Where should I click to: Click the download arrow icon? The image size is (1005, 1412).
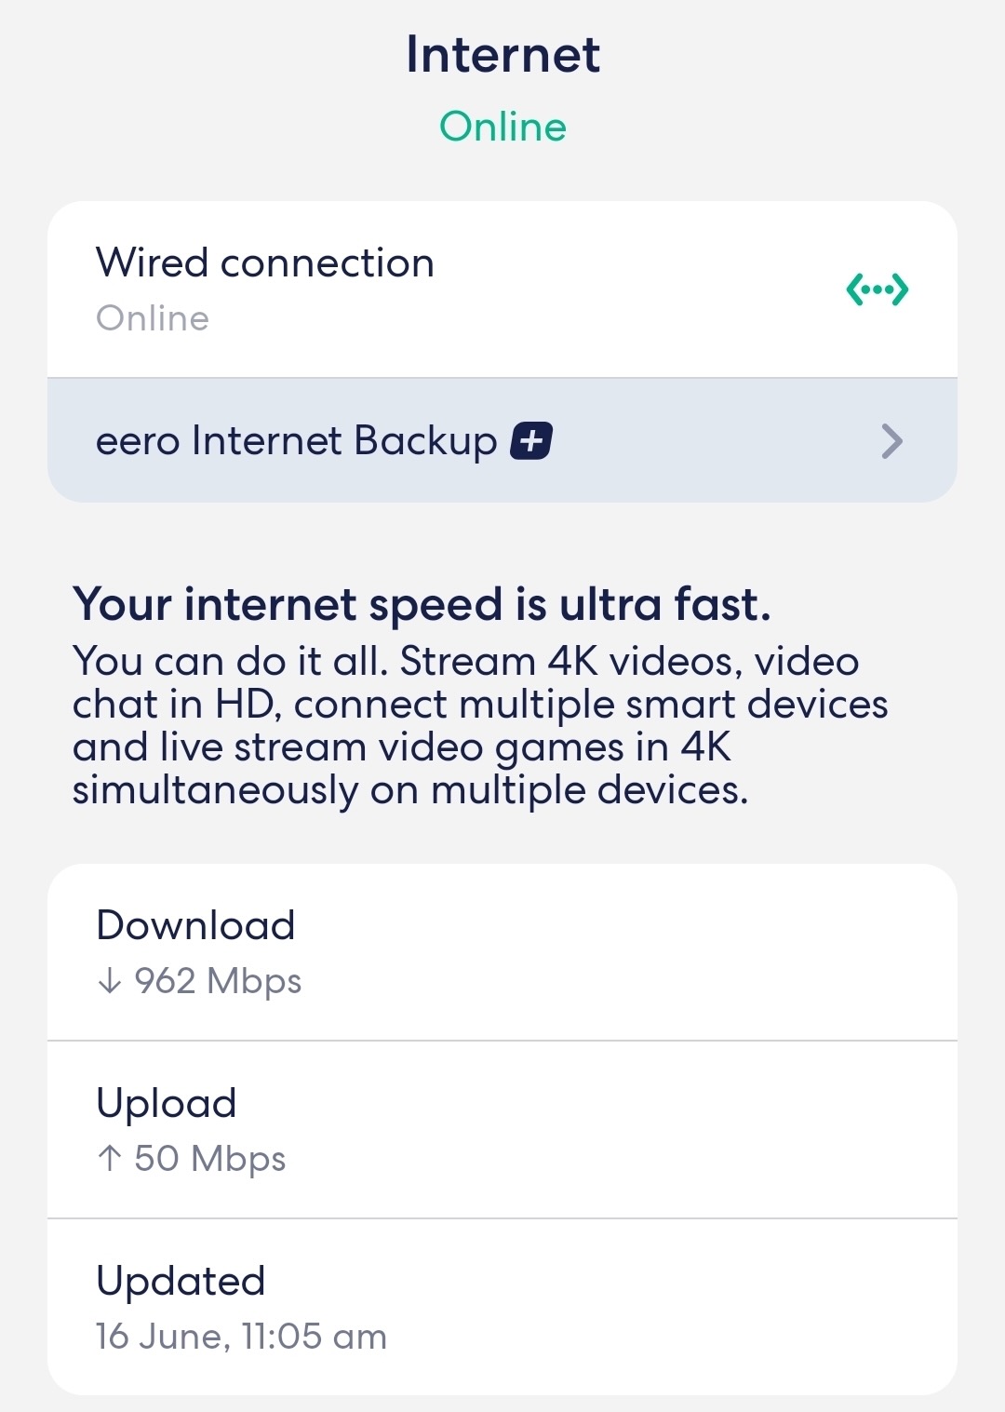pyautogui.click(x=110, y=981)
